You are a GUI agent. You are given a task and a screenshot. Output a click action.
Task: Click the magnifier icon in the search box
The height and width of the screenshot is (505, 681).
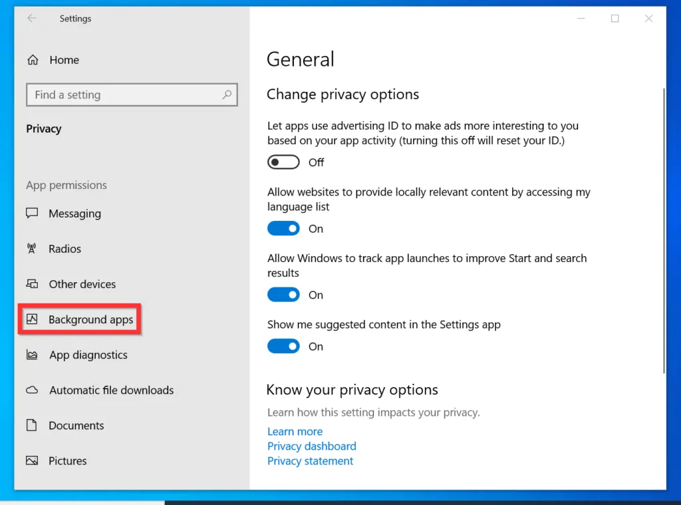pos(227,94)
